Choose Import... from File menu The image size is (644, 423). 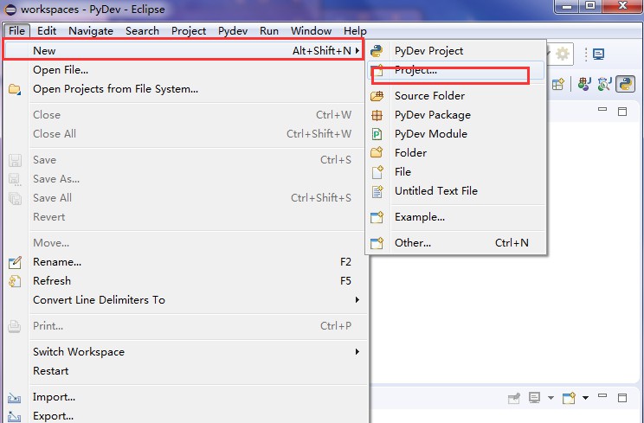tap(185, 397)
